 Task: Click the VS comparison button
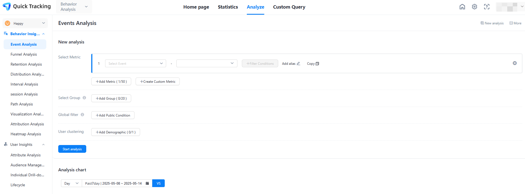point(158,183)
